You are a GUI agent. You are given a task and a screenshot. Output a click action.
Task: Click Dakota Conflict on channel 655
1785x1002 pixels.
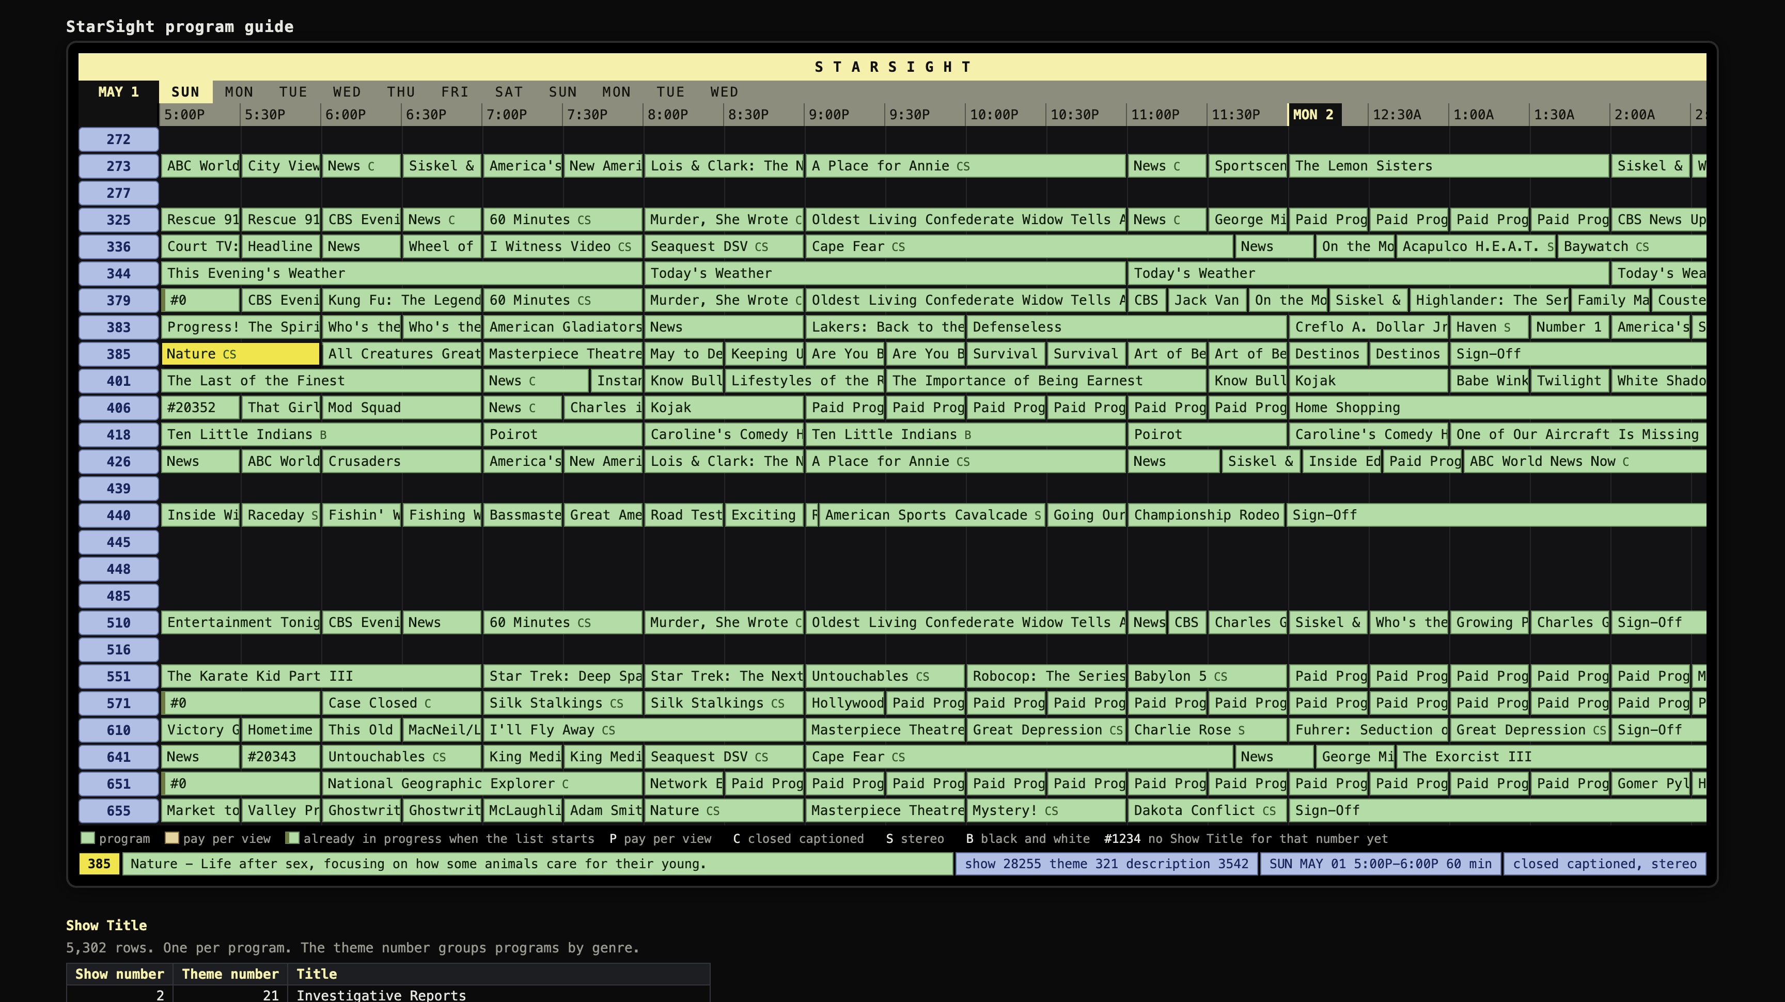1207,811
